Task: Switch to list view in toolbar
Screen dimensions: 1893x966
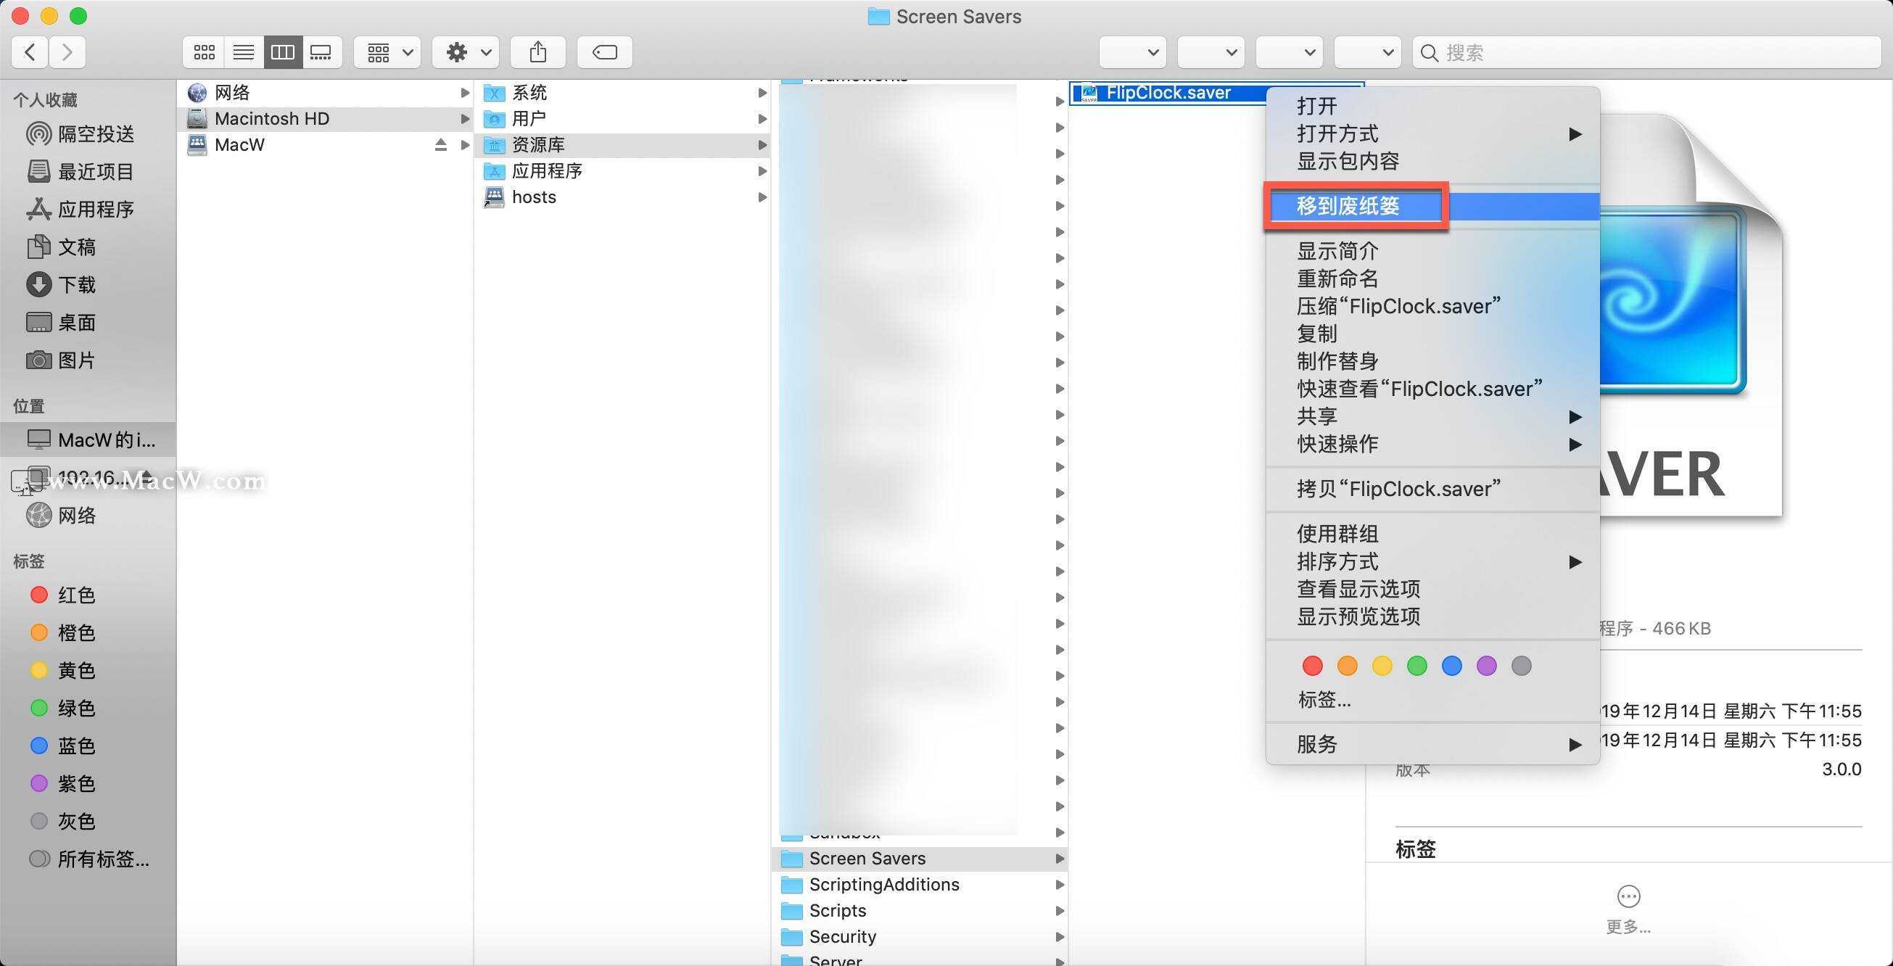Action: click(x=243, y=52)
